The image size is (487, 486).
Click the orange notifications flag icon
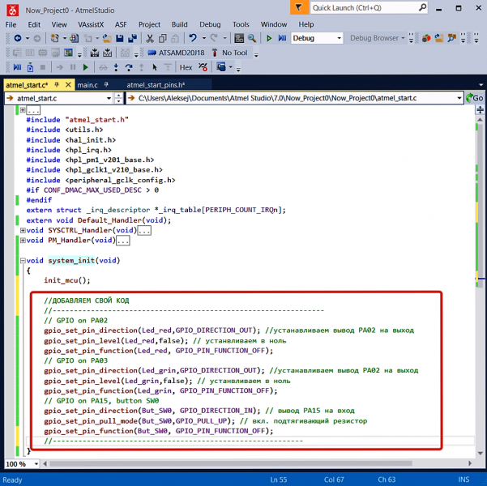pos(299,7)
